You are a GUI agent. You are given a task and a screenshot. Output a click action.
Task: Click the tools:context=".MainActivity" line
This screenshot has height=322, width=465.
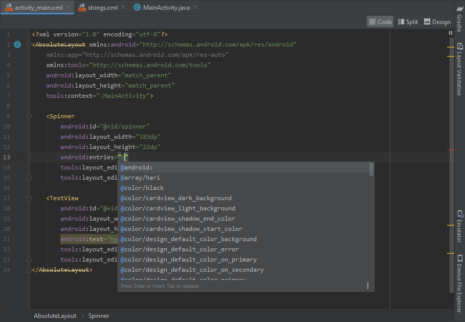100,96
